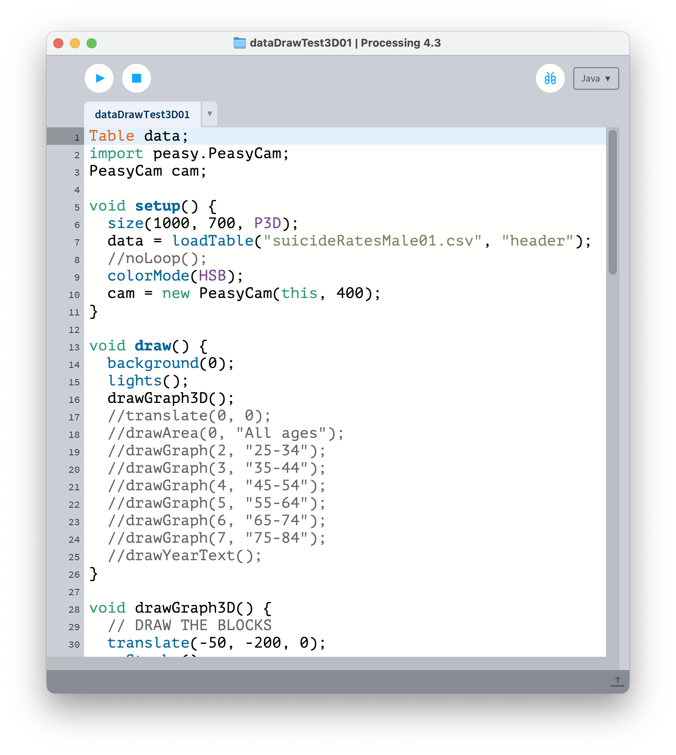676x755 pixels.
Task: Click the draw function name
Action: click(x=153, y=346)
